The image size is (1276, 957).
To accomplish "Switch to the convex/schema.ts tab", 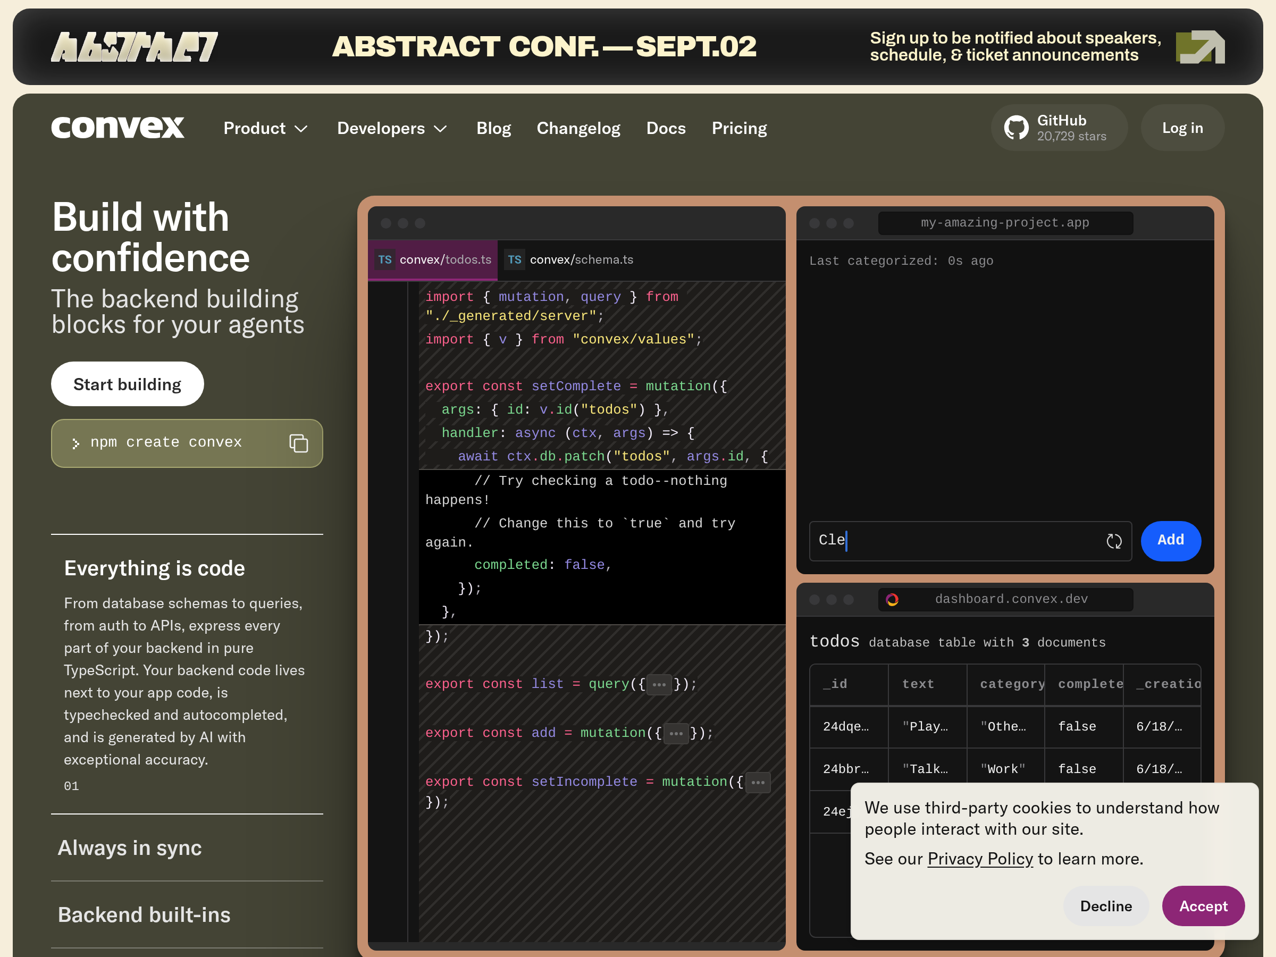I will (569, 259).
